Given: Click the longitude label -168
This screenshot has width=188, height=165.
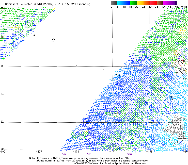Looking at the screenshot, I should click(x=149, y=152).
